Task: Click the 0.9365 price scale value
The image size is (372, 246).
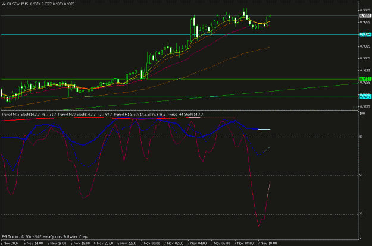Action: click(365, 22)
